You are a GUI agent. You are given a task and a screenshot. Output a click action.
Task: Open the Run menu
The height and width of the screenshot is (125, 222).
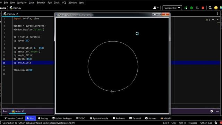(x=50, y=2)
